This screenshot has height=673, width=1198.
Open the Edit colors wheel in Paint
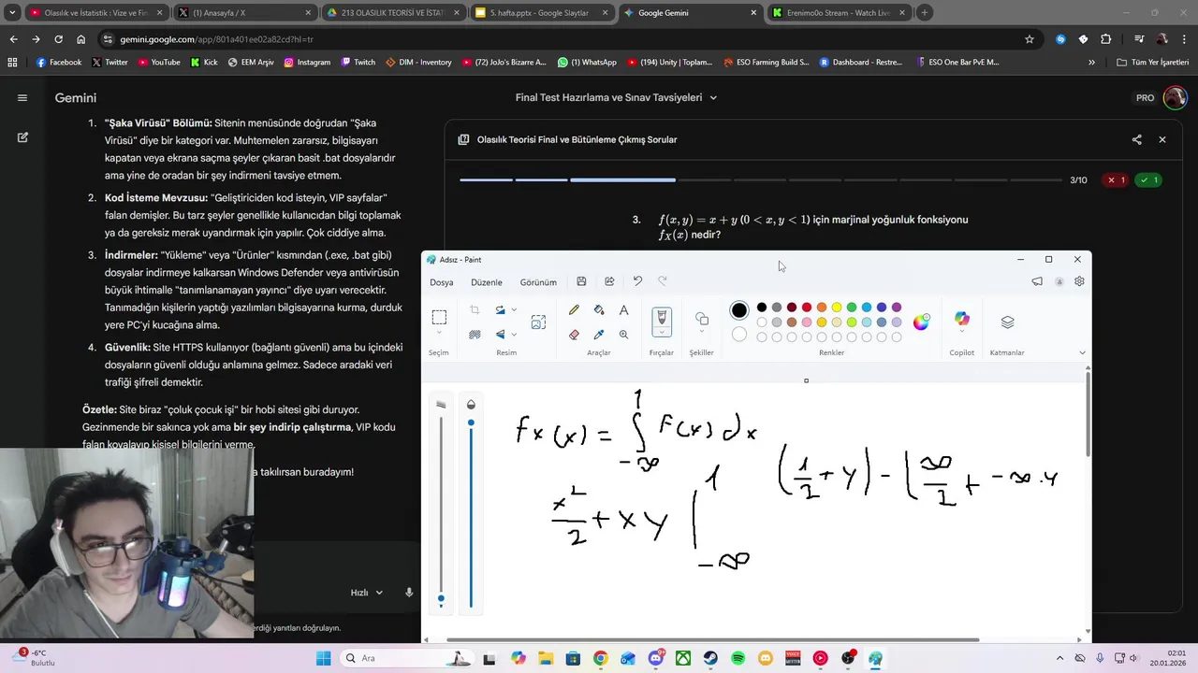click(922, 322)
